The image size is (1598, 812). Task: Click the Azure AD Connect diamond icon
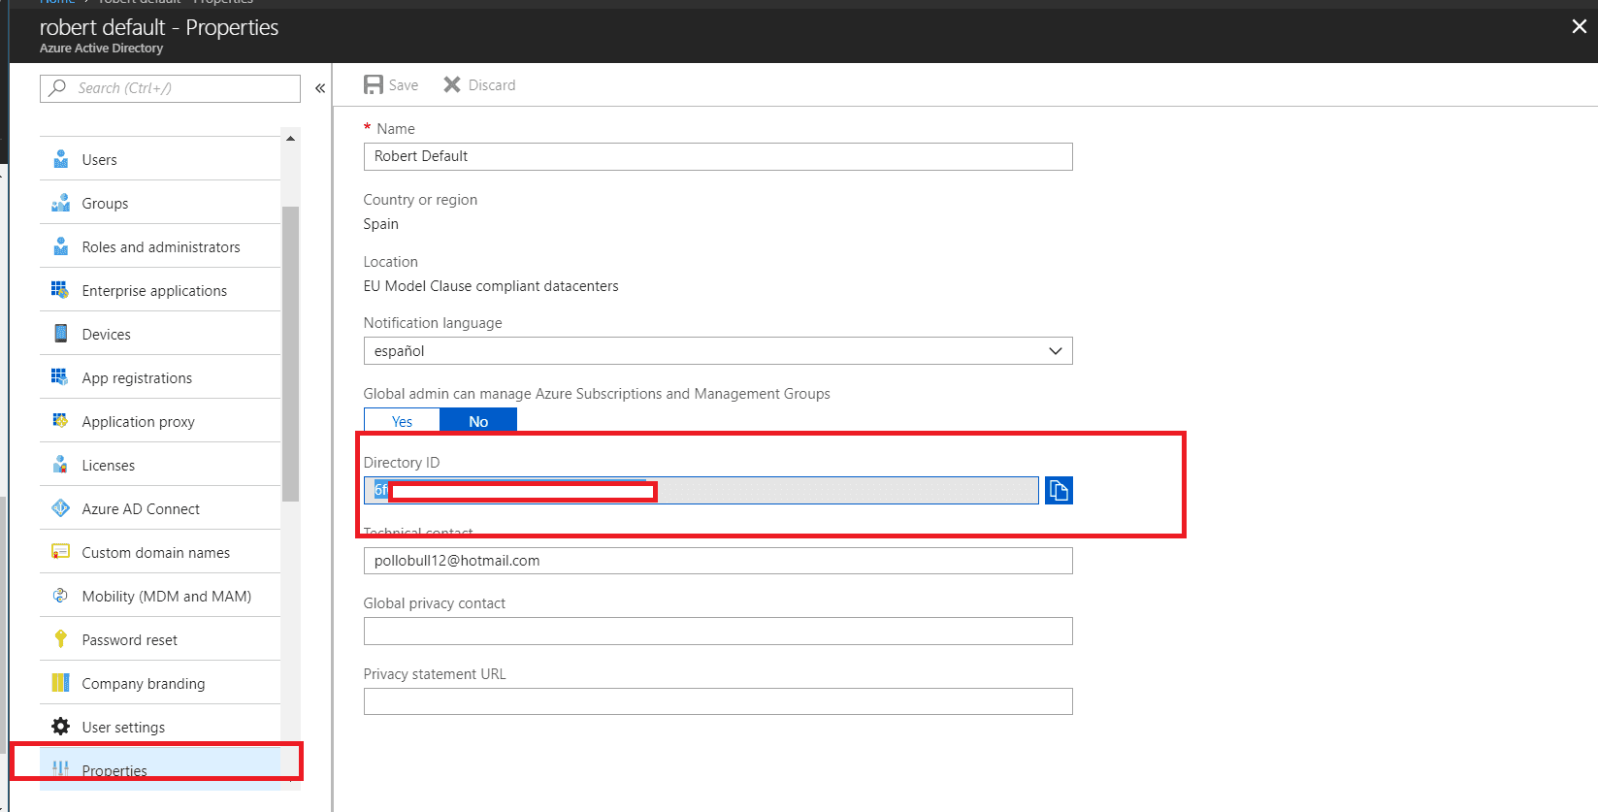(x=60, y=508)
